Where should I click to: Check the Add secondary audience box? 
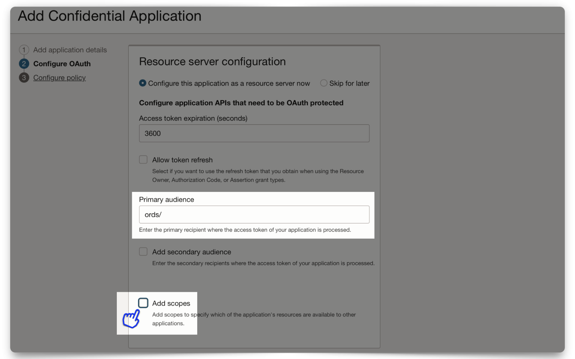coord(143,252)
